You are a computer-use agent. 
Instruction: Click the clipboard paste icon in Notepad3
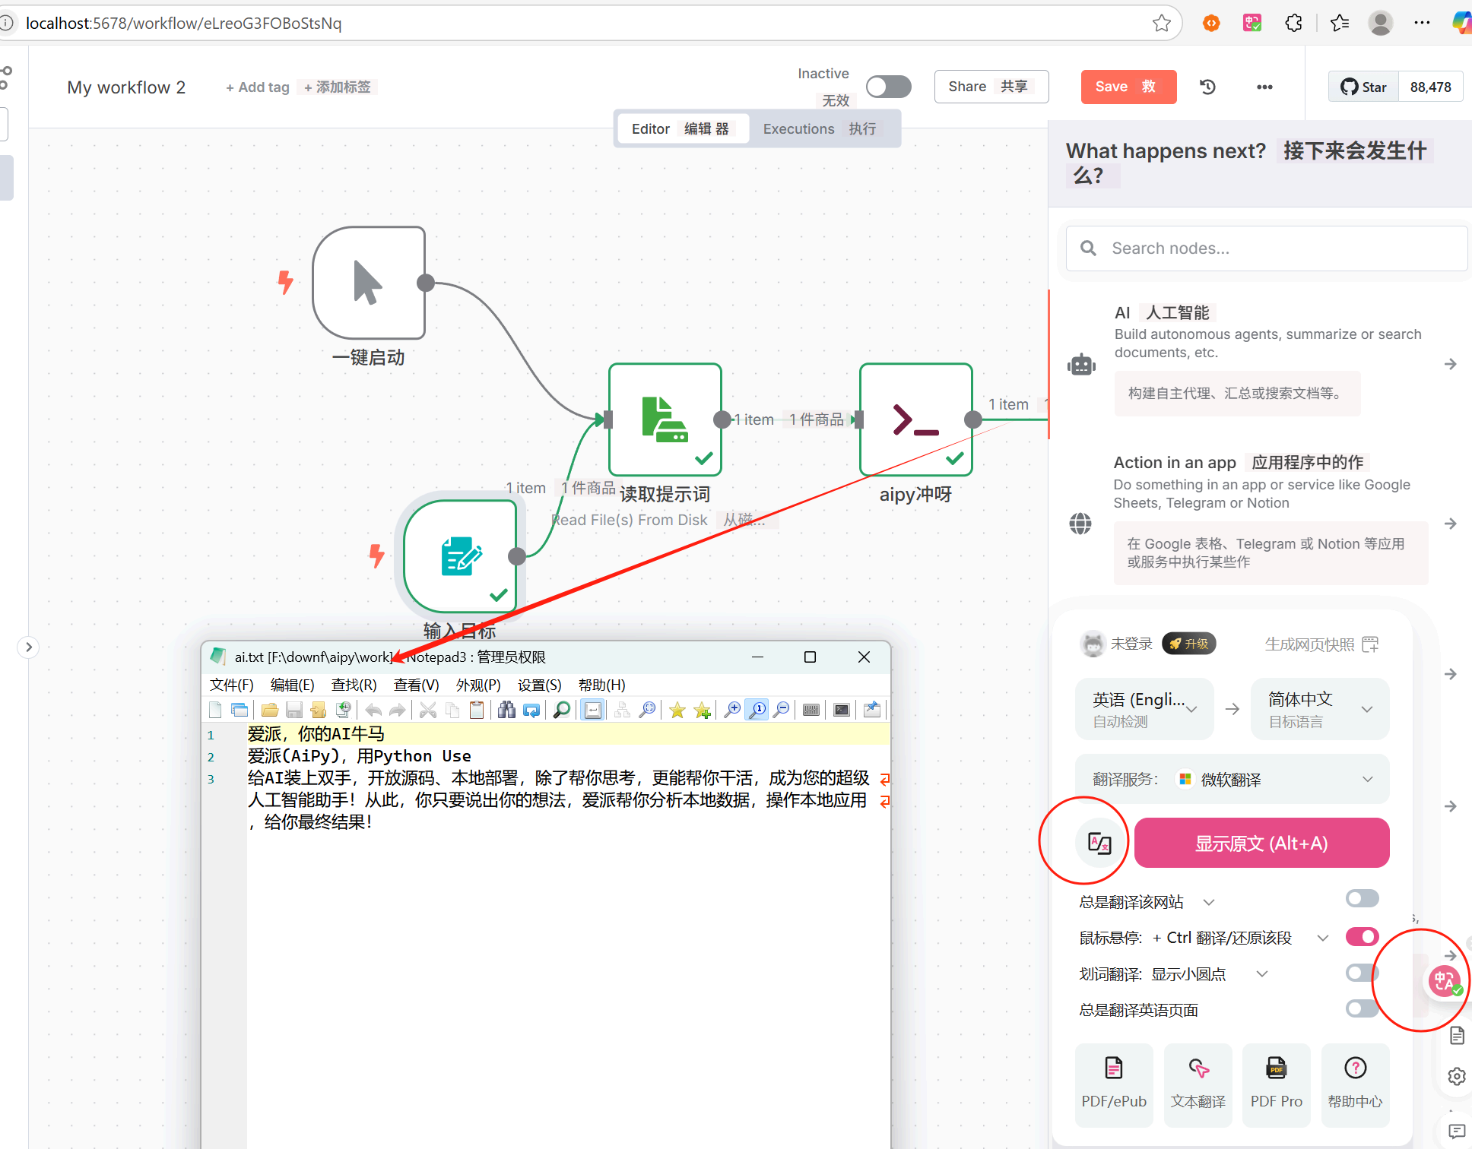[x=477, y=710]
